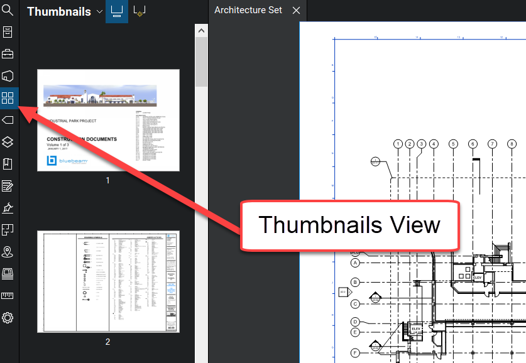Select the cover page thumbnail labeled 1
Image resolution: width=526 pixels, height=363 pixels.
pyautogui.click(x=107, y=121)
